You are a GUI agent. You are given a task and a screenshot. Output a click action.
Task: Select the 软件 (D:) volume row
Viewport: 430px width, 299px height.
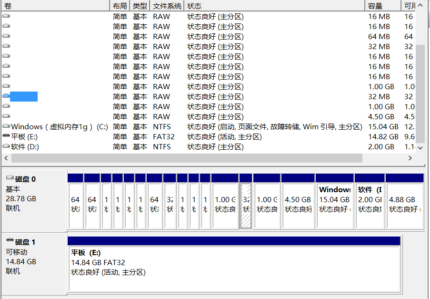tap(209, 146)
